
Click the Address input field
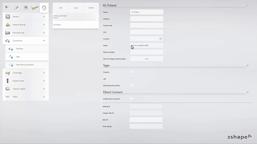147,19
